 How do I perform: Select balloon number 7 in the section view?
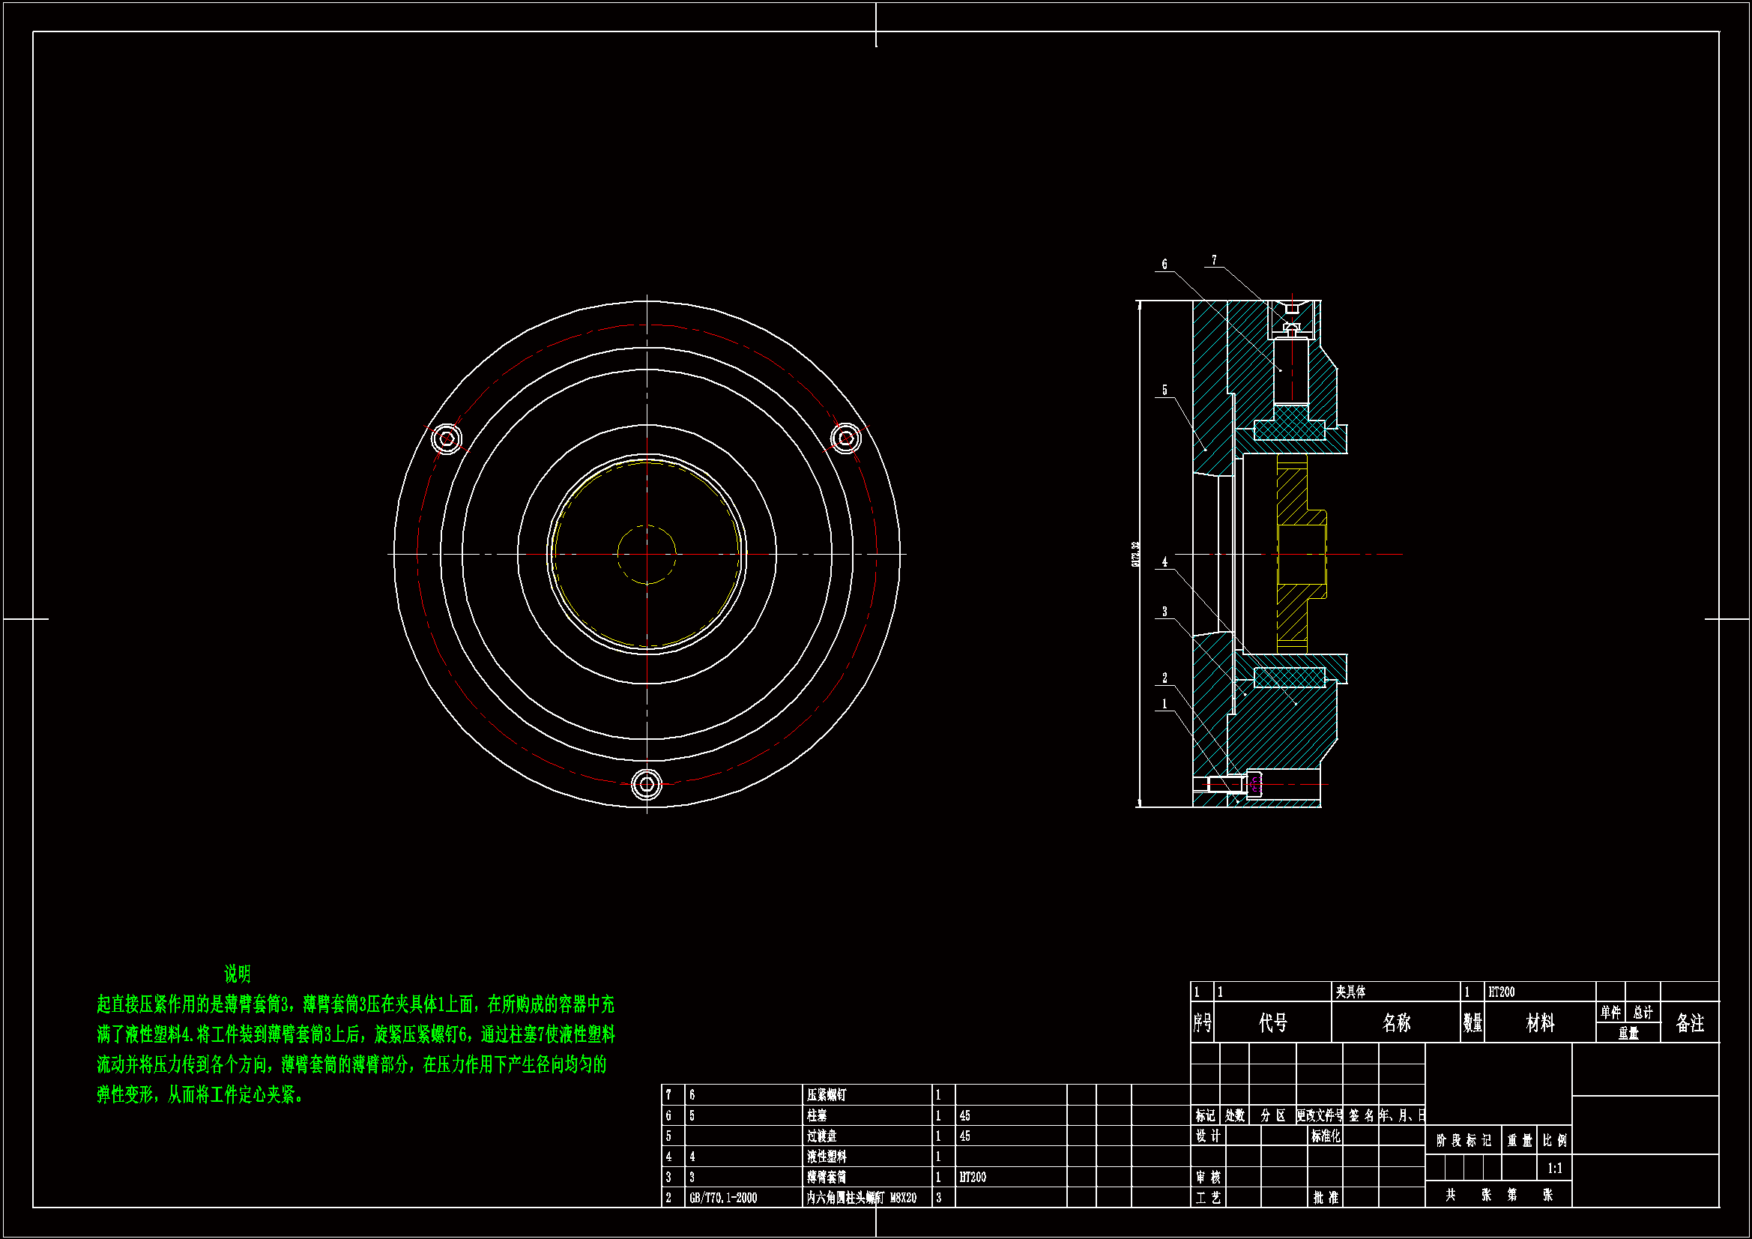click(1214, 260)
